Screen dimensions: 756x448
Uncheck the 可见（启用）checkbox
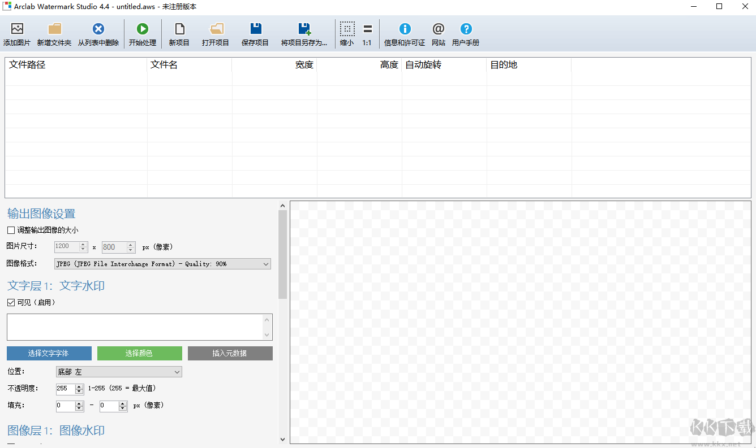point(11,303)
